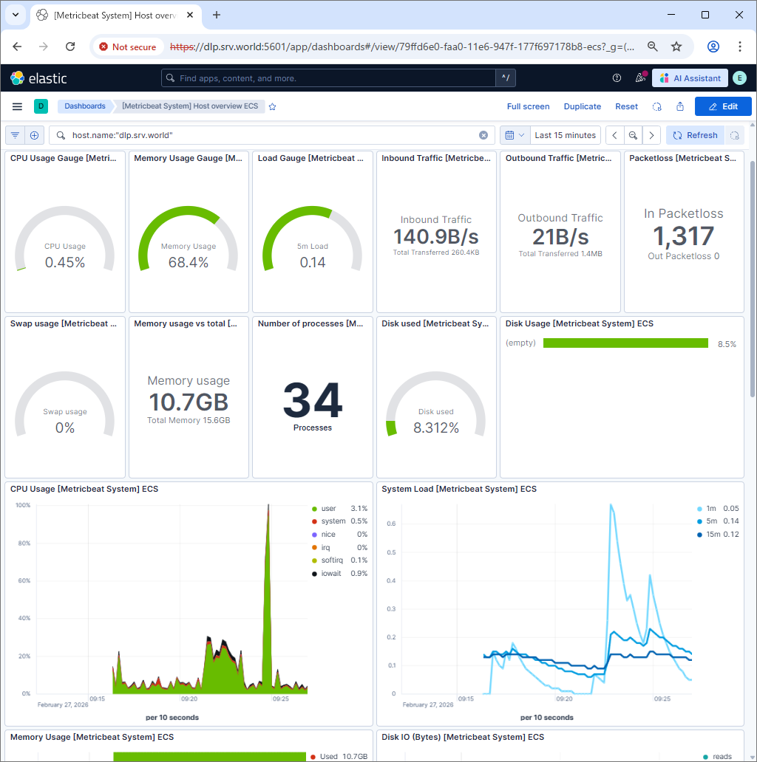Click the share dashboard icon
The width and height of the screenshot is (757, 762).
[680, 106]
